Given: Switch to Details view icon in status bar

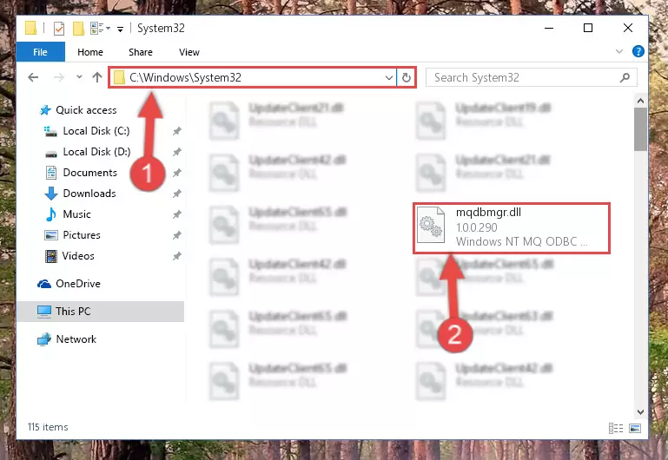Looking at the screenshot, I should click(x=616, y=428).
